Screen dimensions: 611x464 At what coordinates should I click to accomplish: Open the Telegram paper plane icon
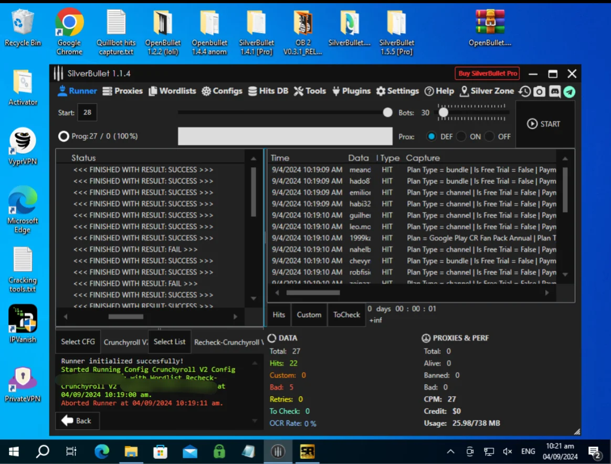(570, 92)
